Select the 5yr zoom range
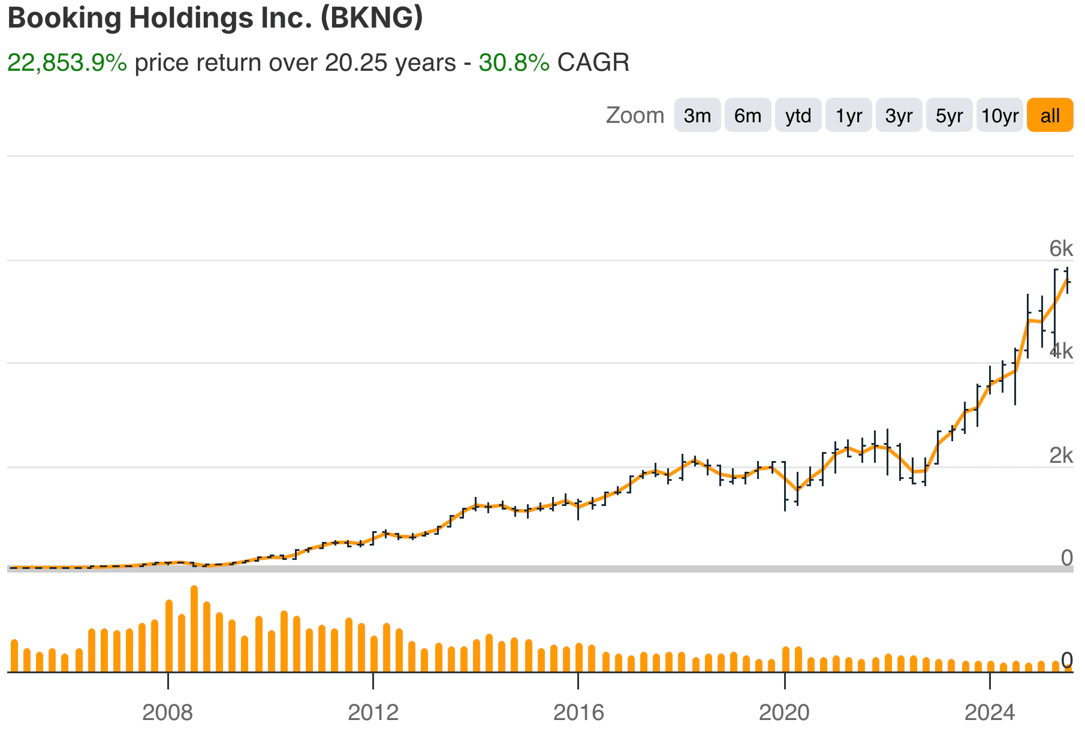Screen dimensions: 1085x735 click(949, 115)
